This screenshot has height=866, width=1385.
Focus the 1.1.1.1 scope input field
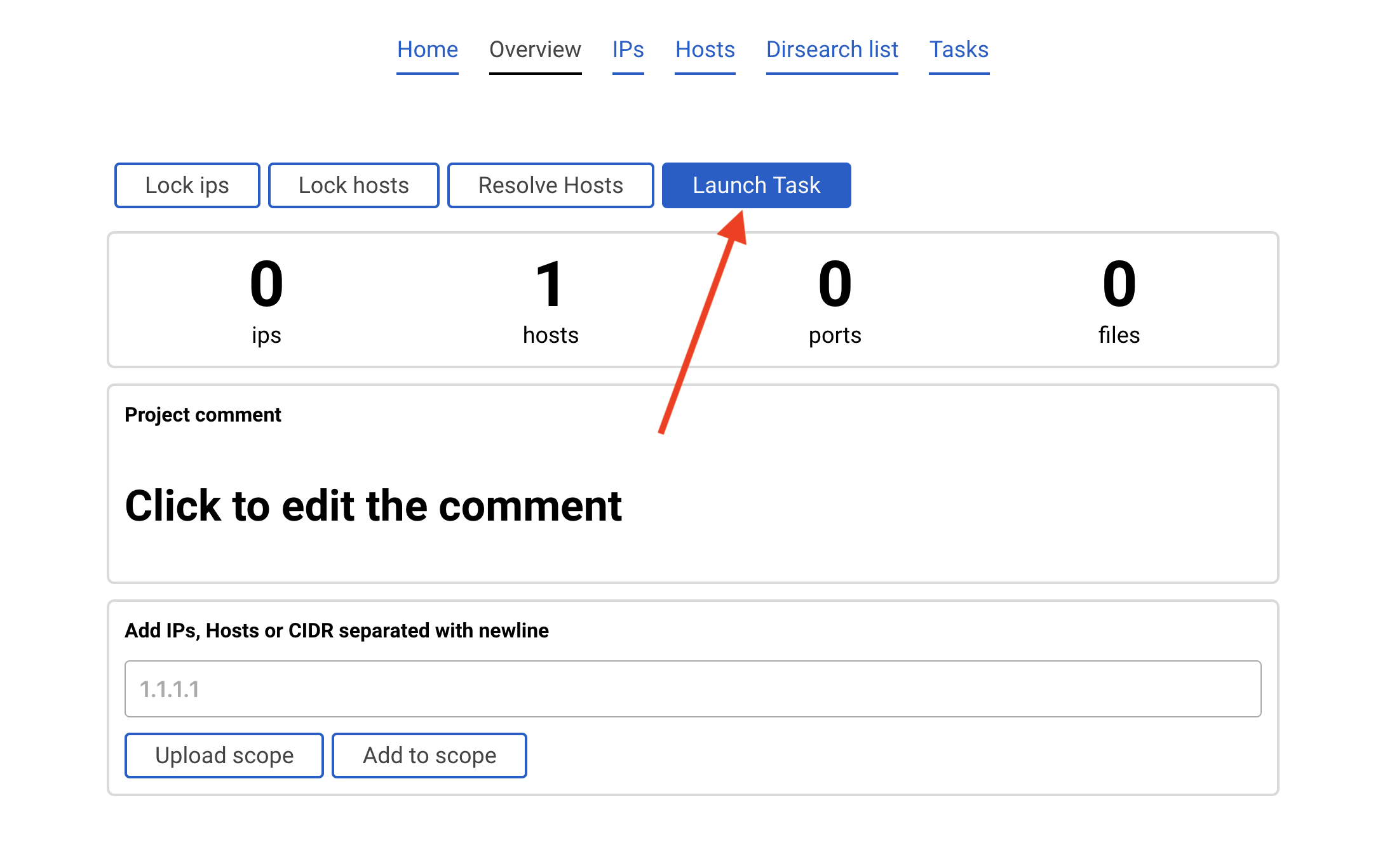692,689
